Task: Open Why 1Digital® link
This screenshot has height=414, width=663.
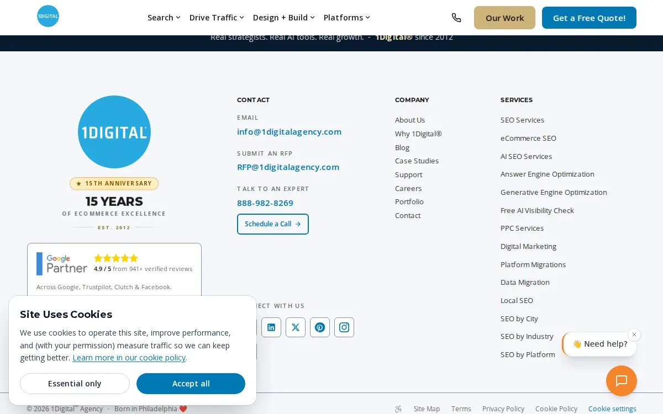Action: click(x=418, y=134)
